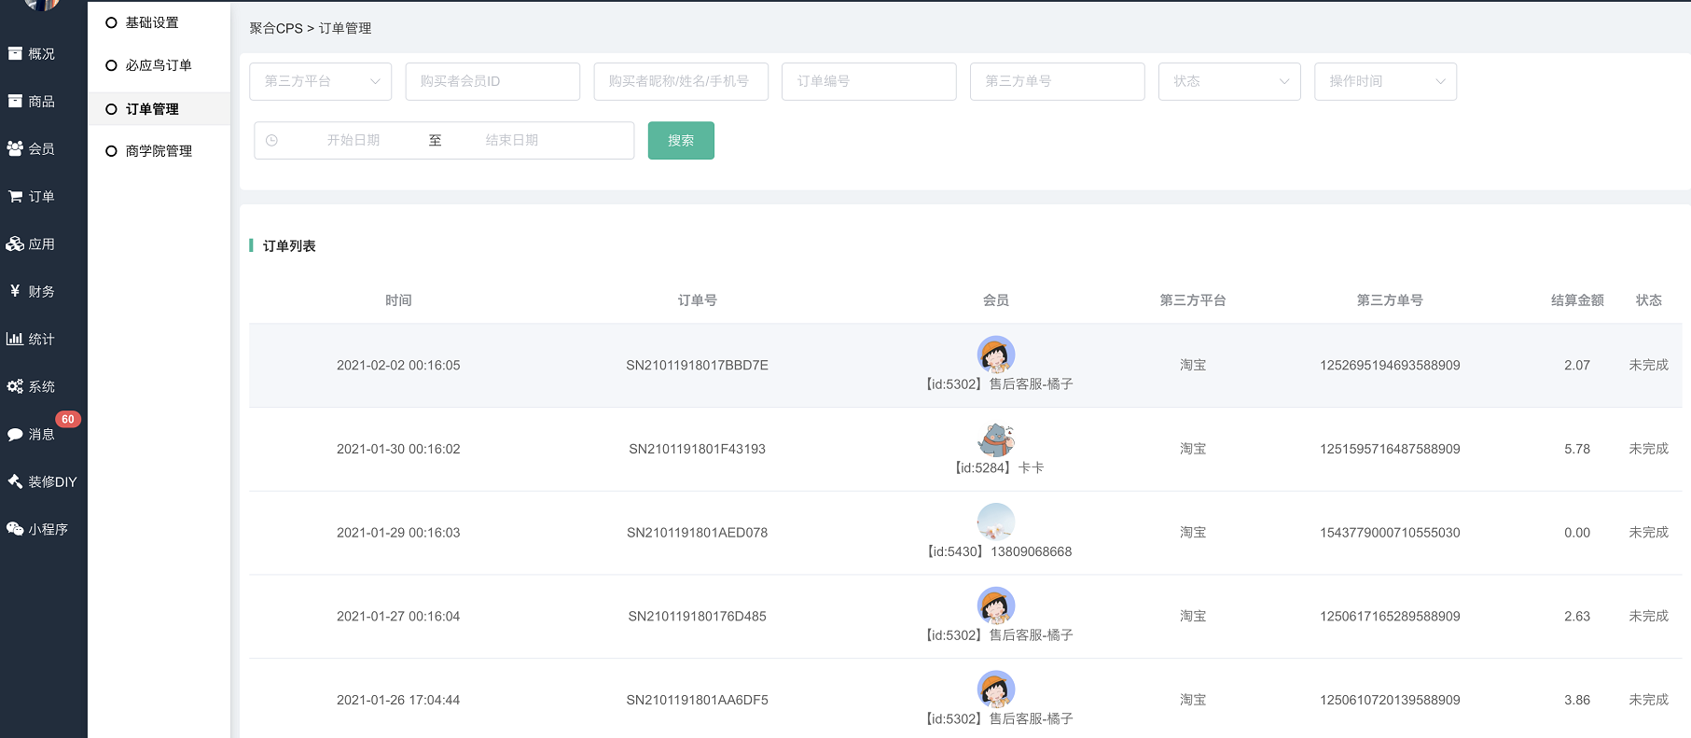Click the 财务 yen finance icon
Screen dimensions: 1691x738
point(16,291)
